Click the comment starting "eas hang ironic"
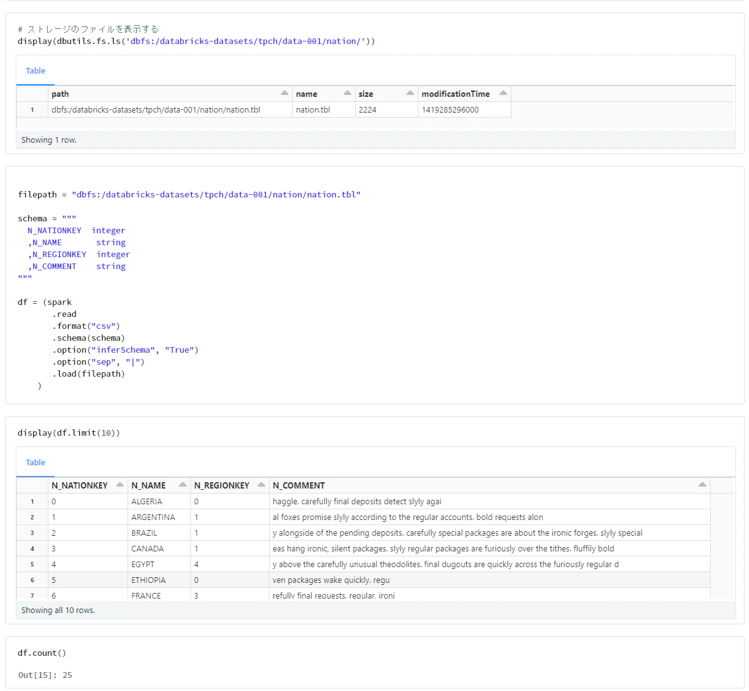The width and height of the screenshot is (749, 691). (x=489, y=549)
